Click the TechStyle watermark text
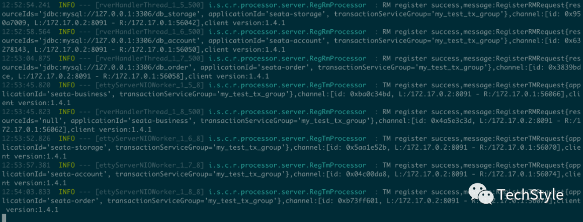Screen dimensions: 583x222 530,195
